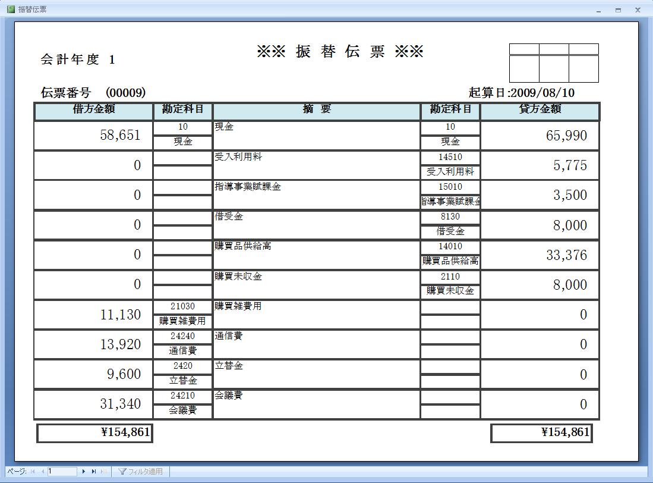Close the 振替伝票 report window

(x=638, y=10)
